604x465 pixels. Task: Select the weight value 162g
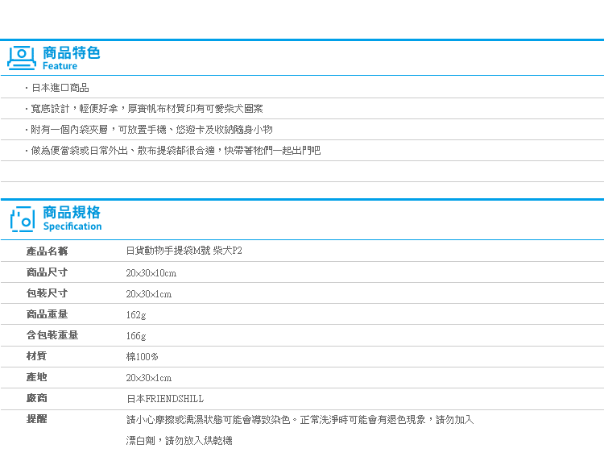136,315
